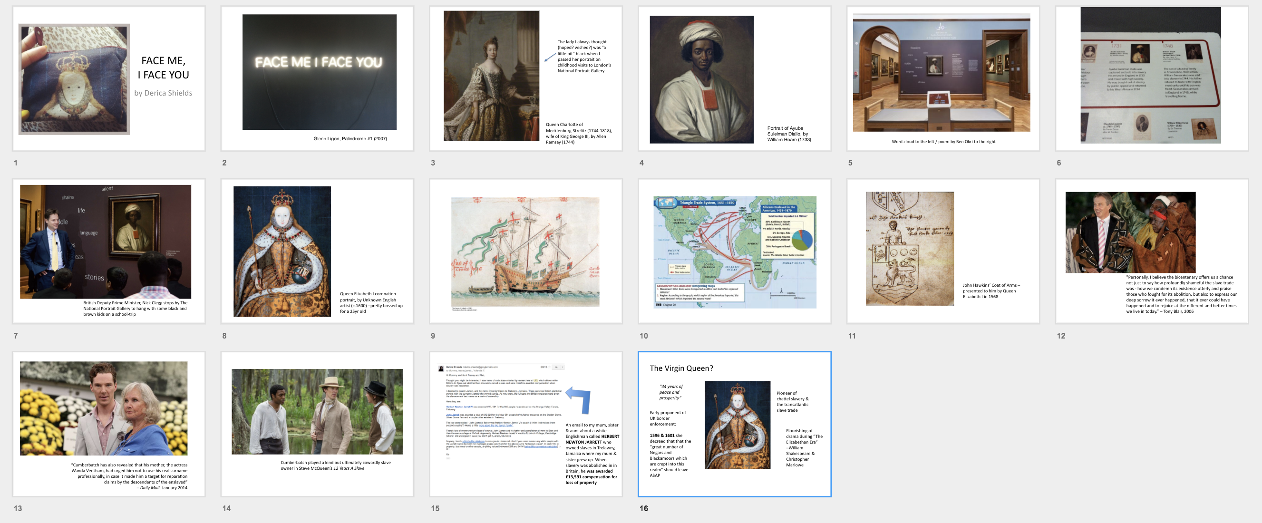Select The Virgin Queen? slide 16

734,424
